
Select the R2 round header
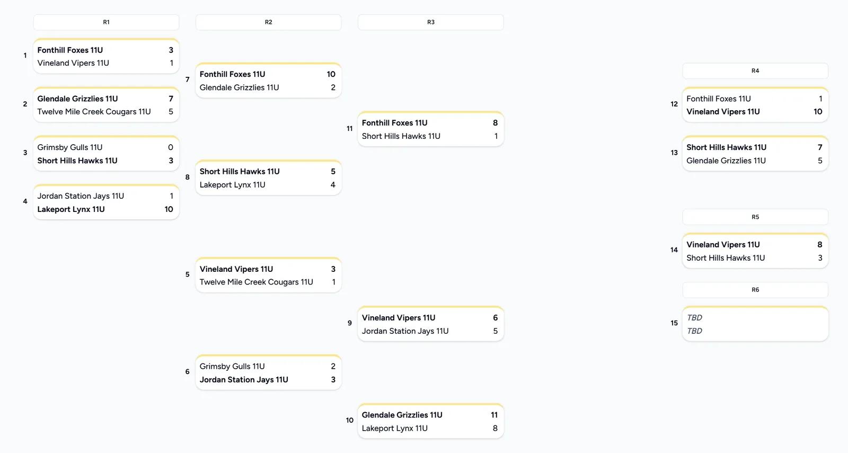coord(268,22)
